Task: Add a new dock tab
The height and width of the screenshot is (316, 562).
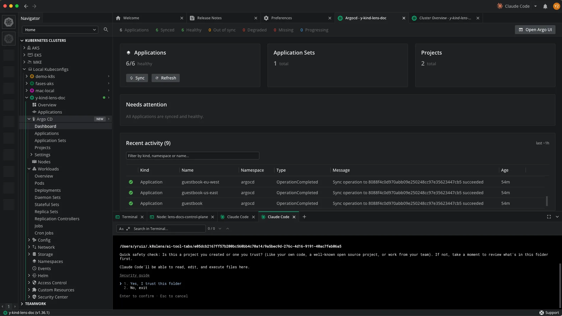Action: coord(304,217)
